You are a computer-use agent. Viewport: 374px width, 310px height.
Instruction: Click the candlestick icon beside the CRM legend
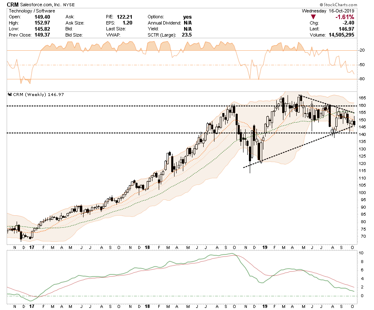coord(10,94)
